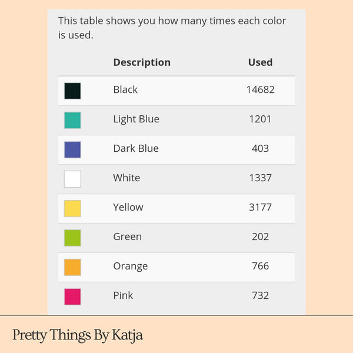Screen dimensions: 353x353
Task: Click the Dark Blue count 403
Action: pyautogui.click(x=260, y=149)
